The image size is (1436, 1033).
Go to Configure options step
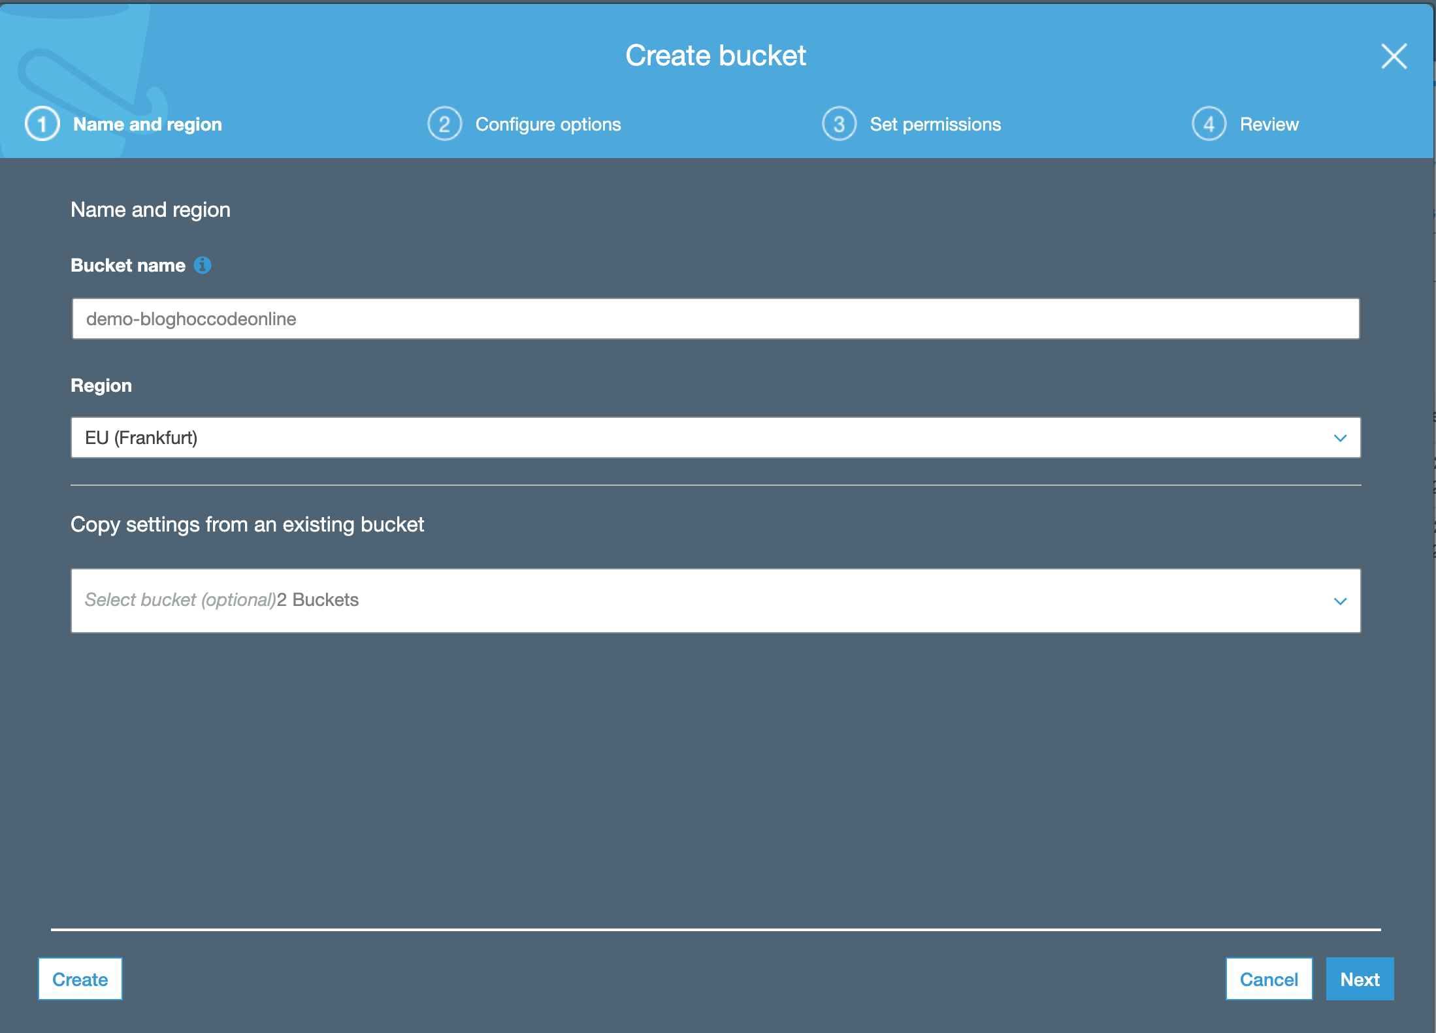(547, 125)
